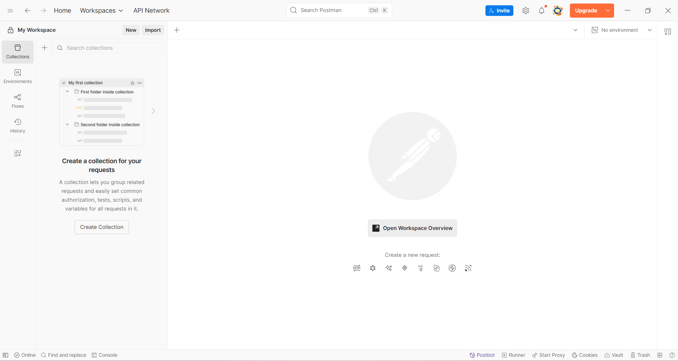Click the Create Collection button
Viewport: 678px width, 361px height.
pyautogui.click(x=102, y=227)
